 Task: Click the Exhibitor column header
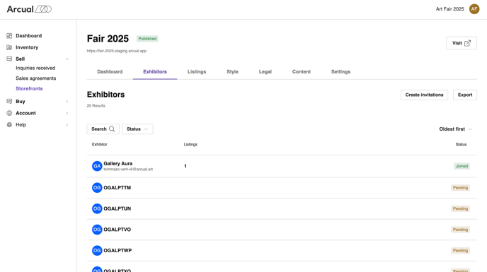tap(99, 145)
